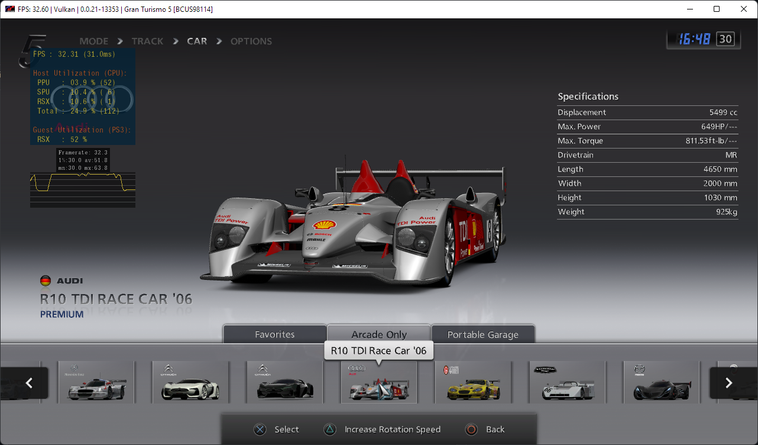Go to the OPTIONS step in the breadcrumb
Viewport: 758px width, 445px height.
(251, 41)
